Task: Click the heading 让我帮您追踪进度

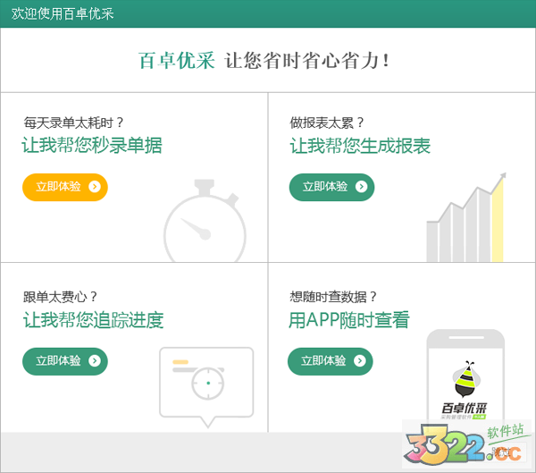Action: tap(93, 320)
